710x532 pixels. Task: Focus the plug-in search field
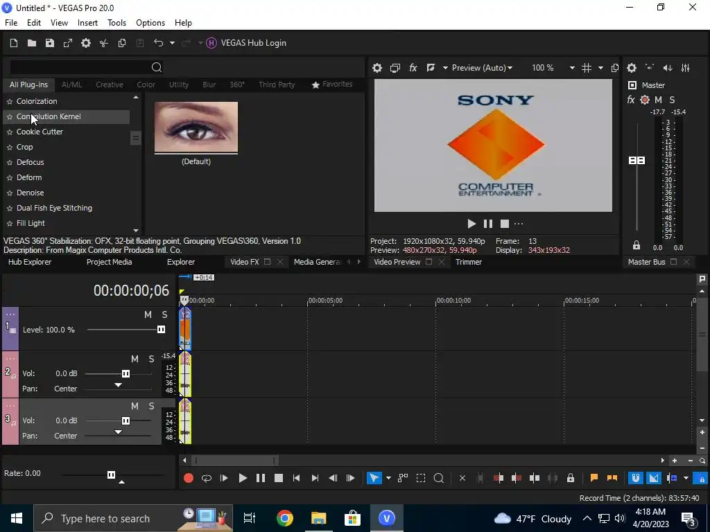point(80,67)
